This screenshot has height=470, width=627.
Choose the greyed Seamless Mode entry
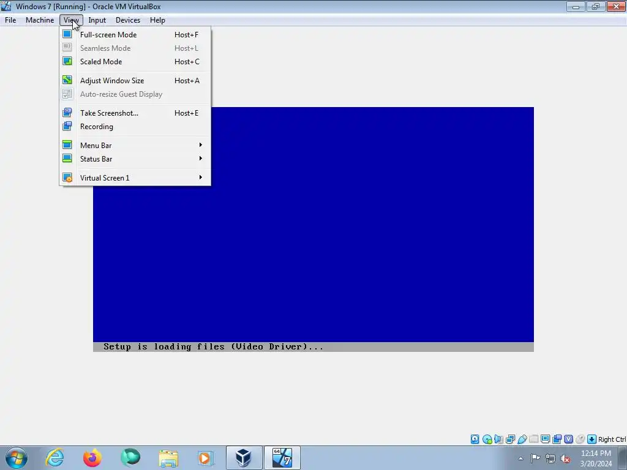coord(135,48)
